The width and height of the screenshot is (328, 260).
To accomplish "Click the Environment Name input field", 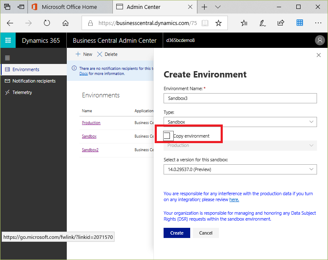I will (240, 98).
